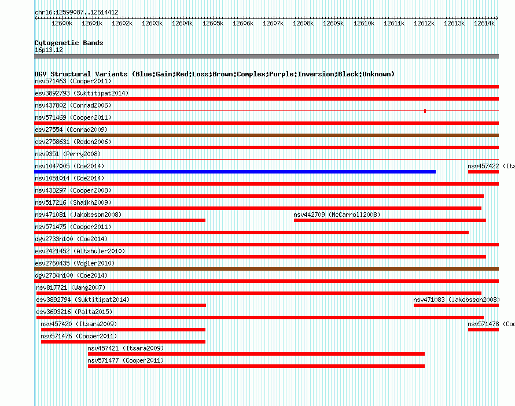Click the red bar under nsv457420

click(123, 330)
